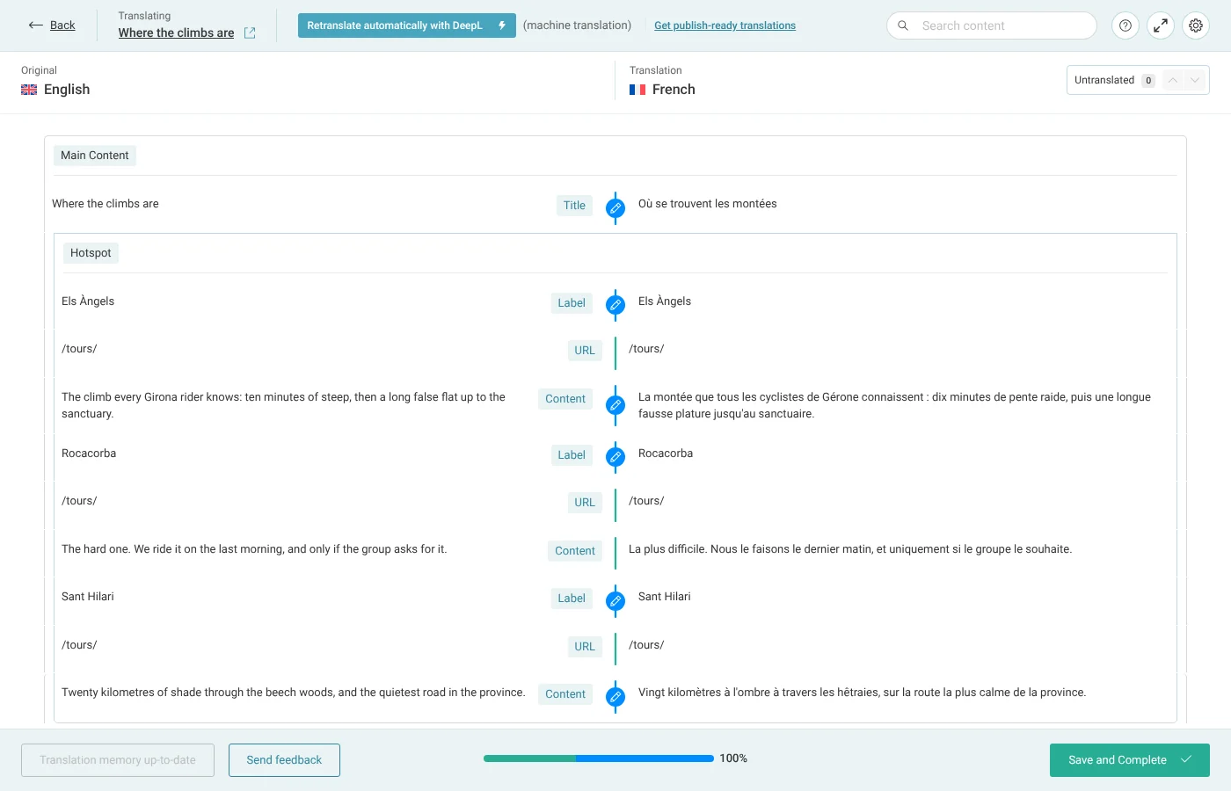Open the settings gear icon
The image size is (1231, 791).
(1196, 25)
